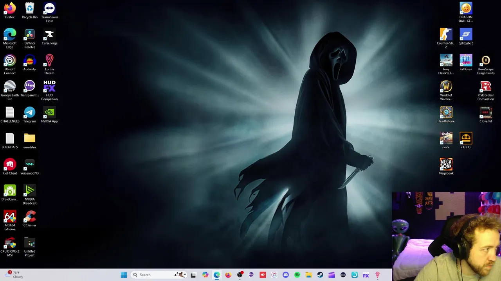Open the Windows Start menu
Image resolution: width=501 pixels, height=281 pixels.
124,275
